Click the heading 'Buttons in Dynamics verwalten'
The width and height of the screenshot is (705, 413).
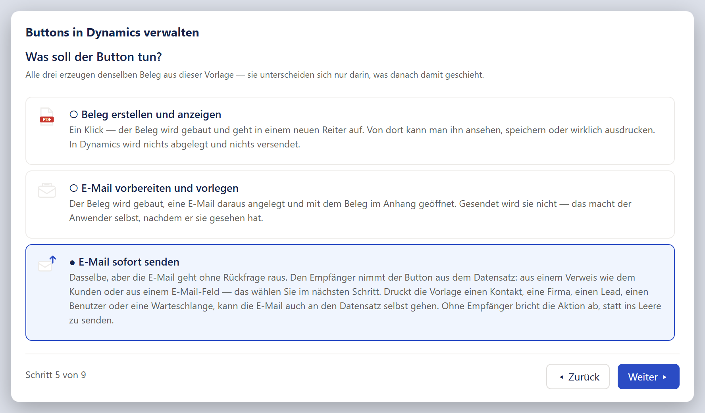(112, 33)
